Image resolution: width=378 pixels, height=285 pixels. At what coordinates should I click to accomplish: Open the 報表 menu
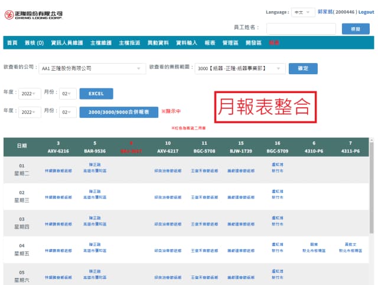coord(210,43)
